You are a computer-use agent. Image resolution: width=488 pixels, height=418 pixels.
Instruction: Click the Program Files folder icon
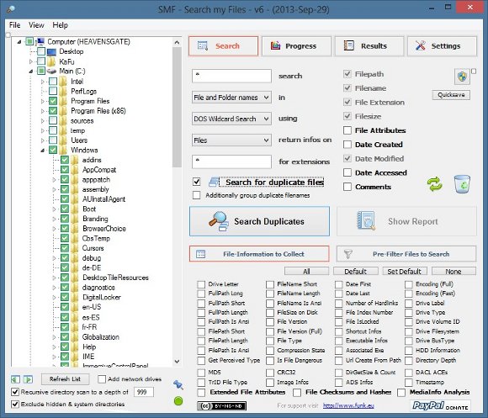coord(63,101)
